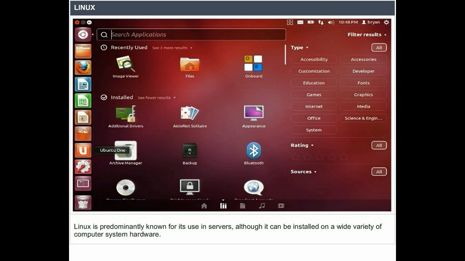
Task: Open the Trash in the launcher
Action: click(83, 203)
